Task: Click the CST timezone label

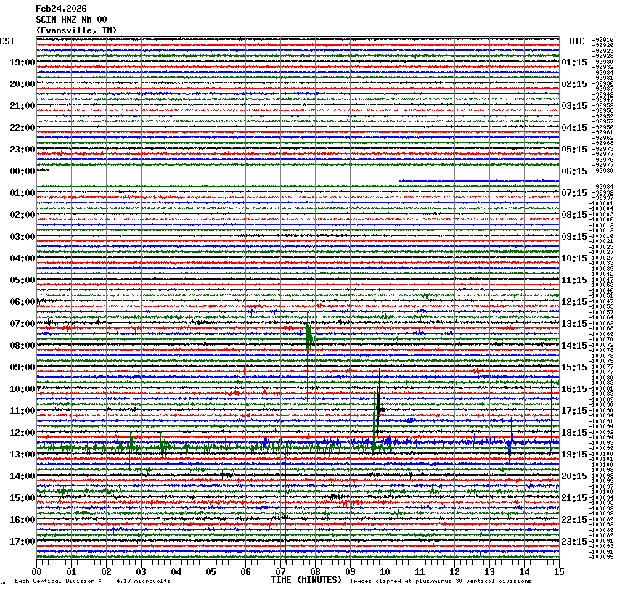Action: (x=8, y=41)
